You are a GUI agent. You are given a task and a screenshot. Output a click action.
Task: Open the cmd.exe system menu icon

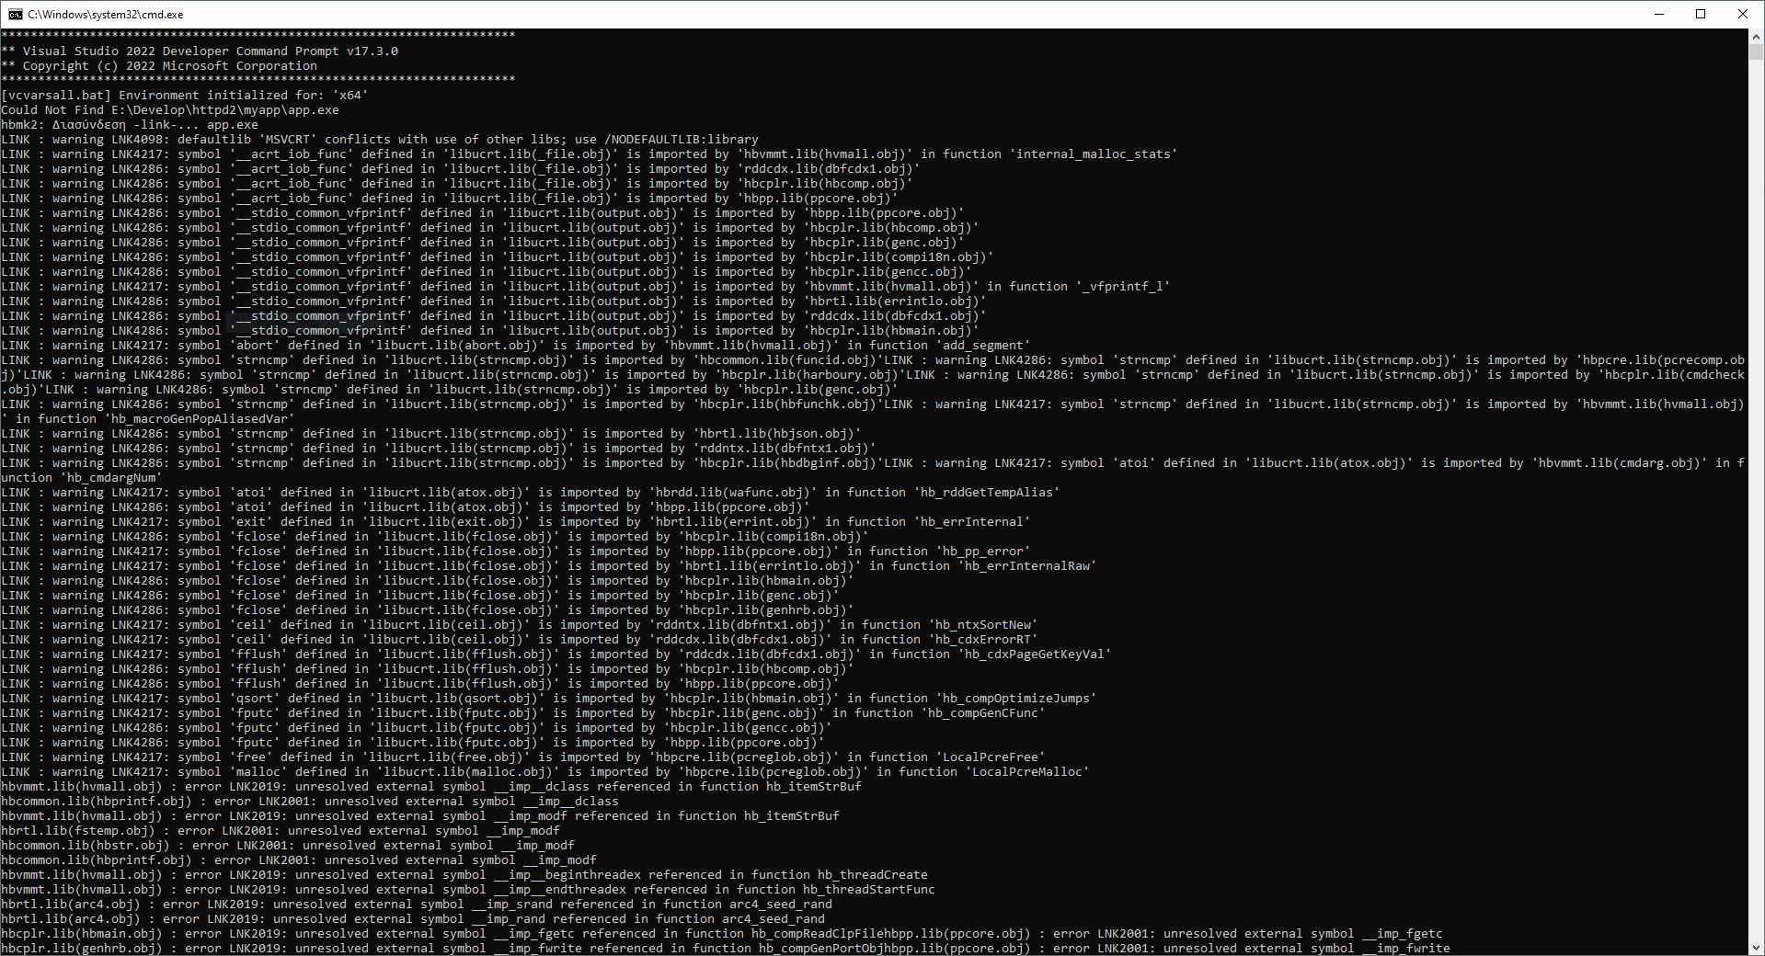click(x=15, y=14)
